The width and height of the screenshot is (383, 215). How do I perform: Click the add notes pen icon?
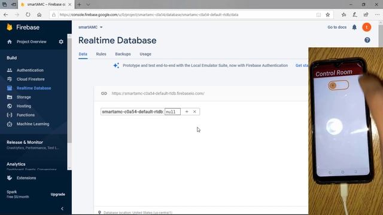tap(355, 14)
